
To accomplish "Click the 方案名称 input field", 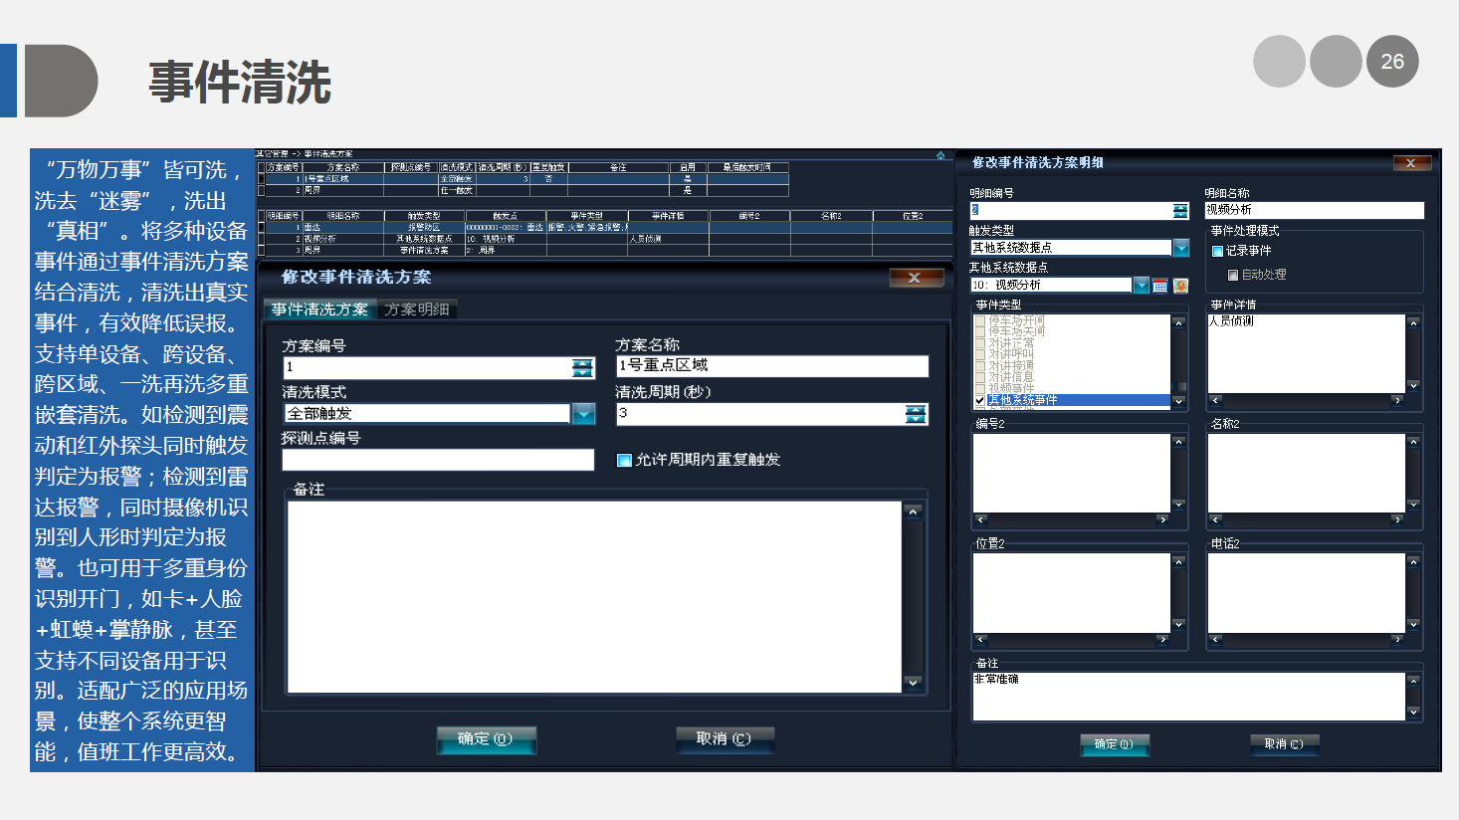I will (771, 366).
